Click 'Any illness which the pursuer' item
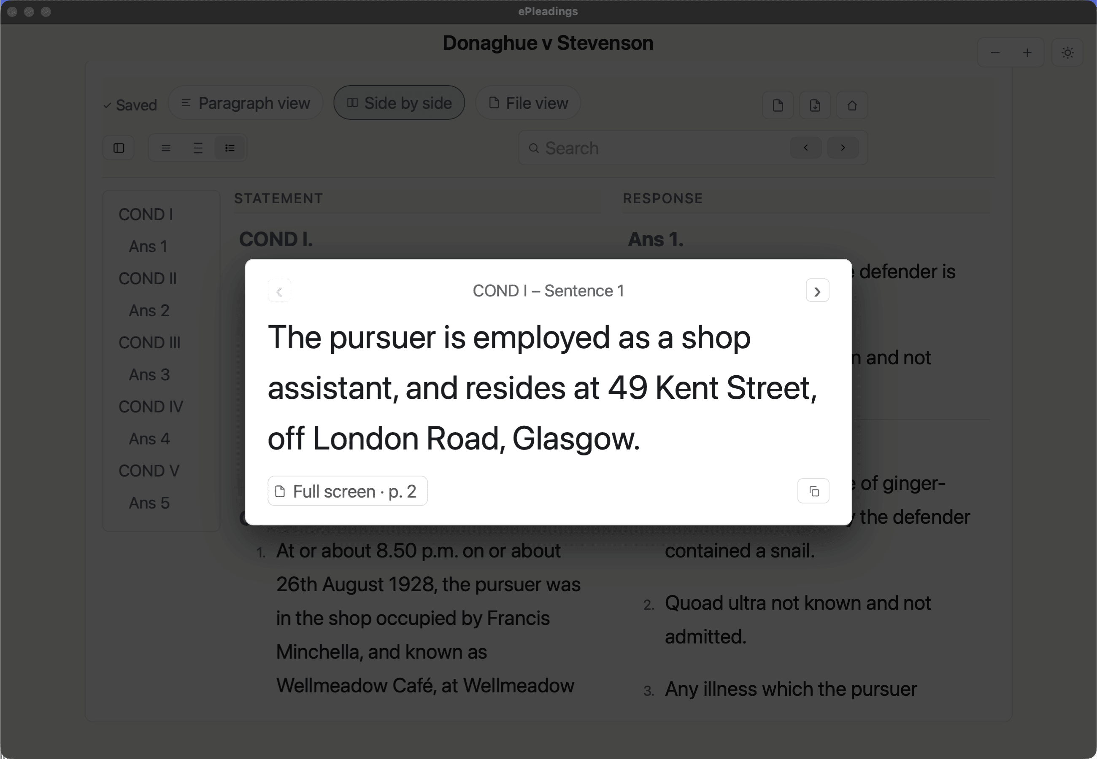The image size is (1097, 759). pyautogui.click(x=790, y=689)
